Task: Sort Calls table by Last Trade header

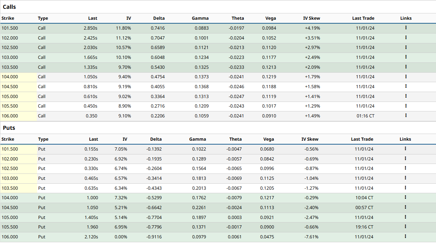Action: [x=363, y=18]
